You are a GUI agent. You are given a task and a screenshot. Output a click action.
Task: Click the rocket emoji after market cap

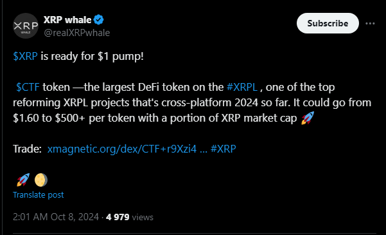click(308, 118)
